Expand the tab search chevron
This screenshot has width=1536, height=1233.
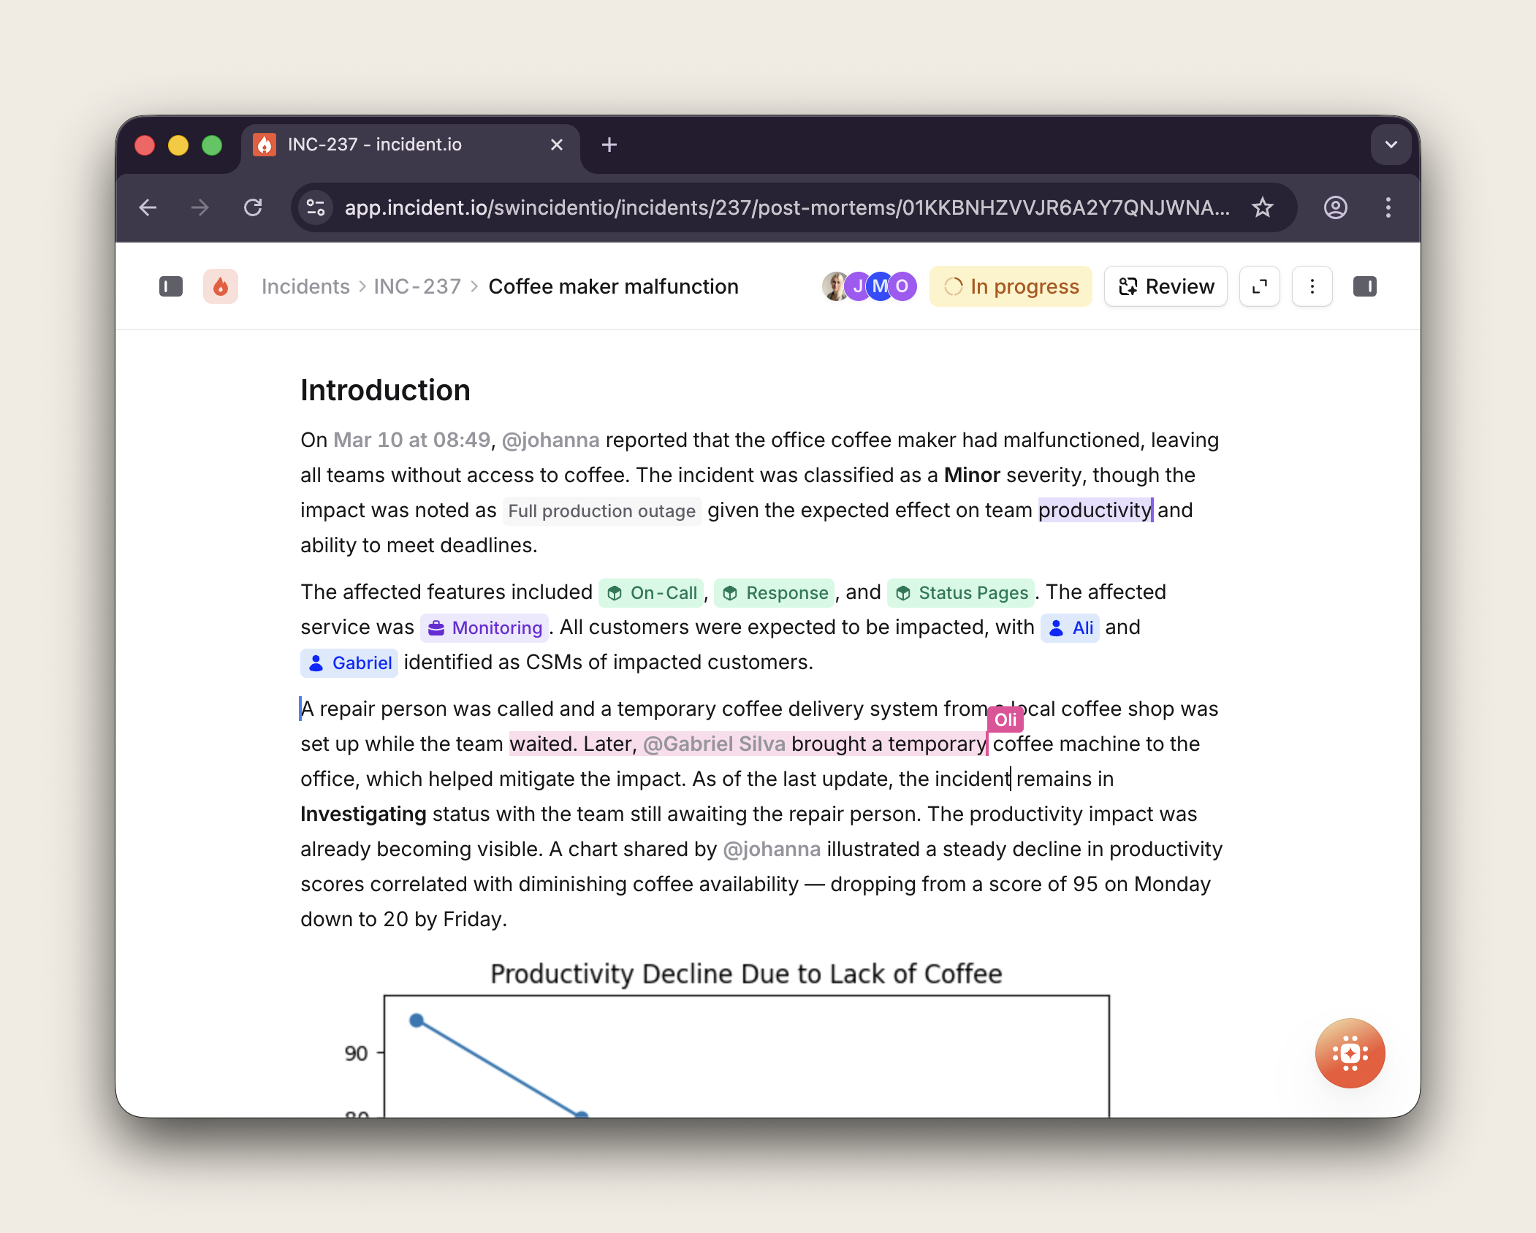click(1391, 145)
